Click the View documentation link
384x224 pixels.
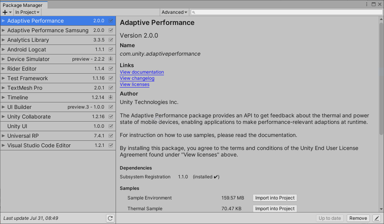click(x=141, y=72)
